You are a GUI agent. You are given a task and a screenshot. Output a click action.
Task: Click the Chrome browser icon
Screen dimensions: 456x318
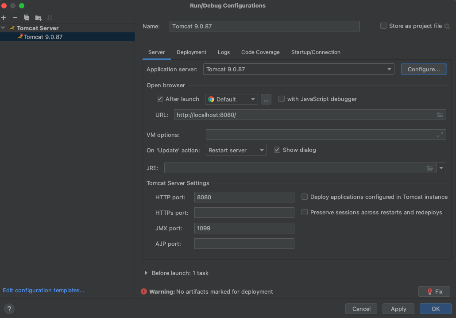pos(211,99)
